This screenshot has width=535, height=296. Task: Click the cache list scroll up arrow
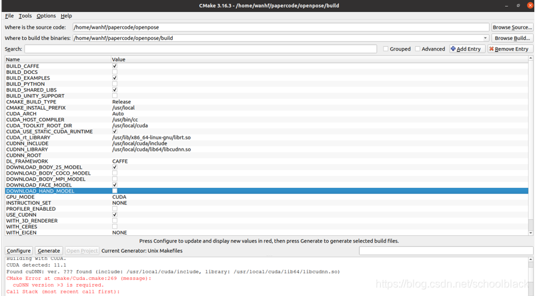[x=530, y=58]
